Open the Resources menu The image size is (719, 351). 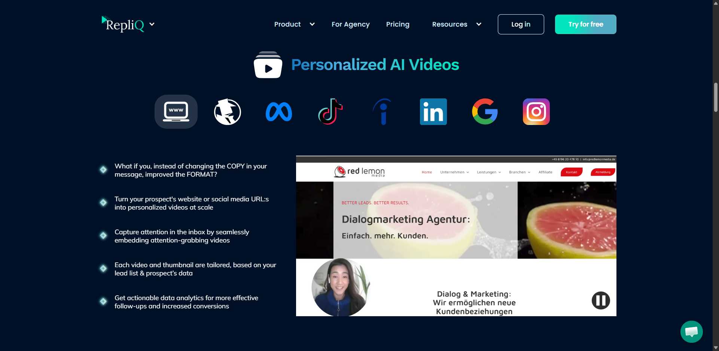click(x=450, y=24)
